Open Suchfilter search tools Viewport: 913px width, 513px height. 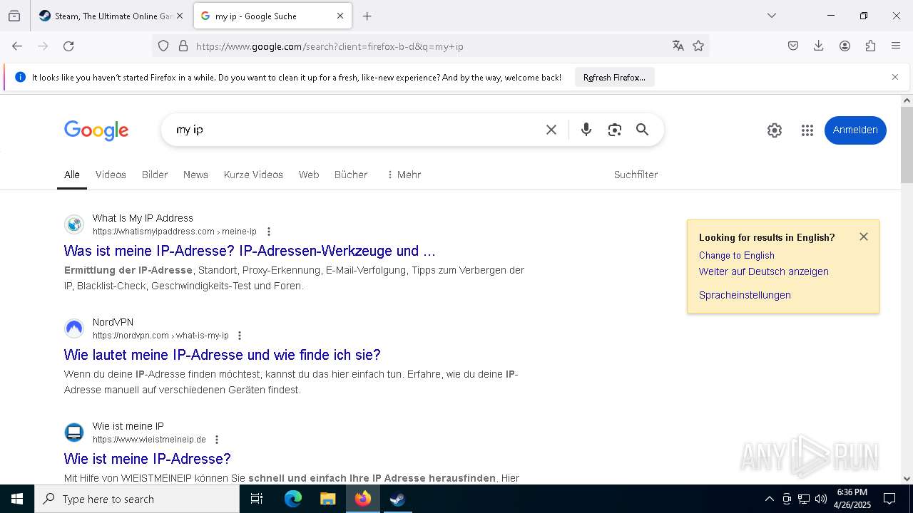point(636,175)
